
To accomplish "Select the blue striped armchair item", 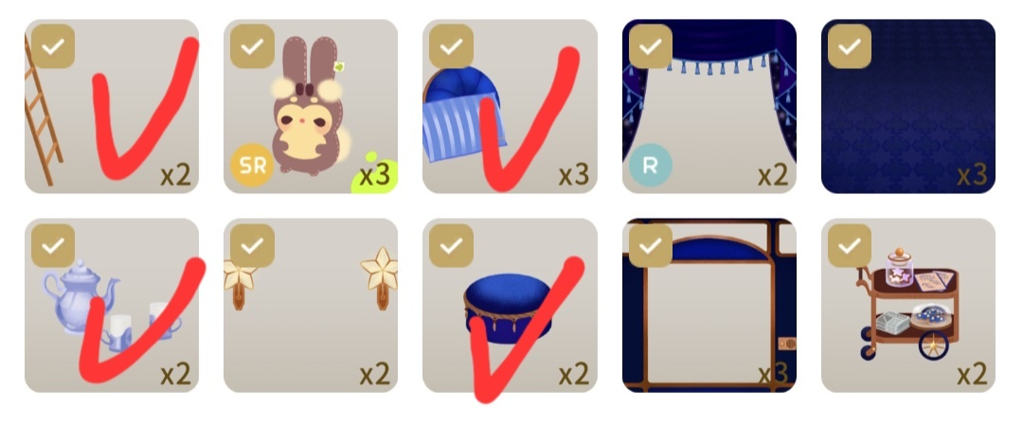I will pos(510,106).
